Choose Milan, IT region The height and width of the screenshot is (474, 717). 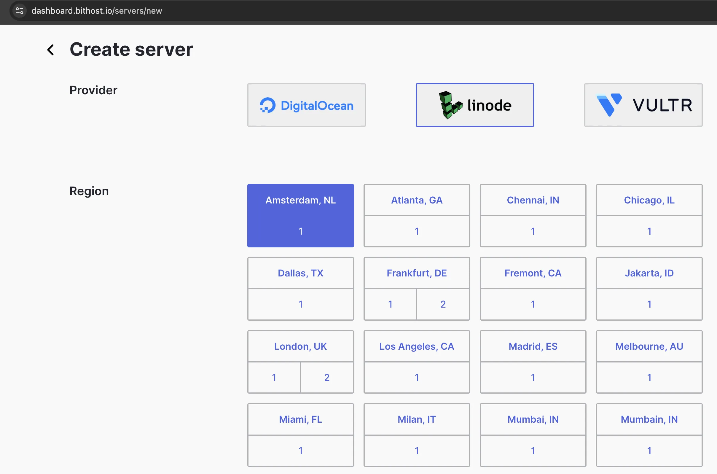417,420
